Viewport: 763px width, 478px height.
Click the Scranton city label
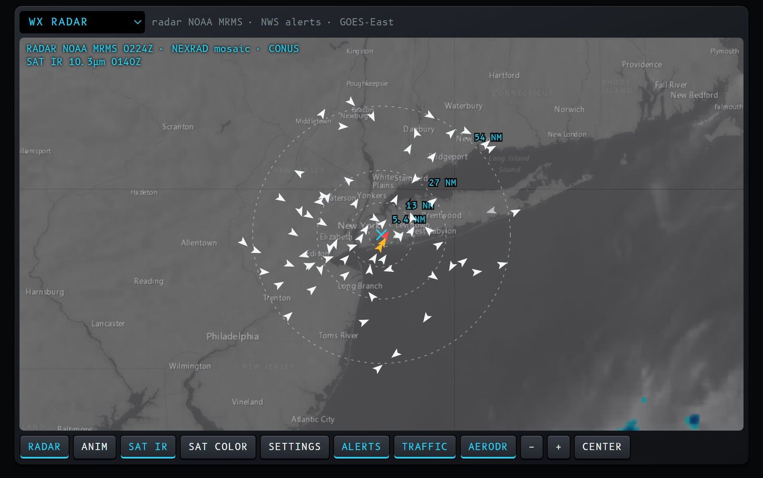(x=178, y=127)
